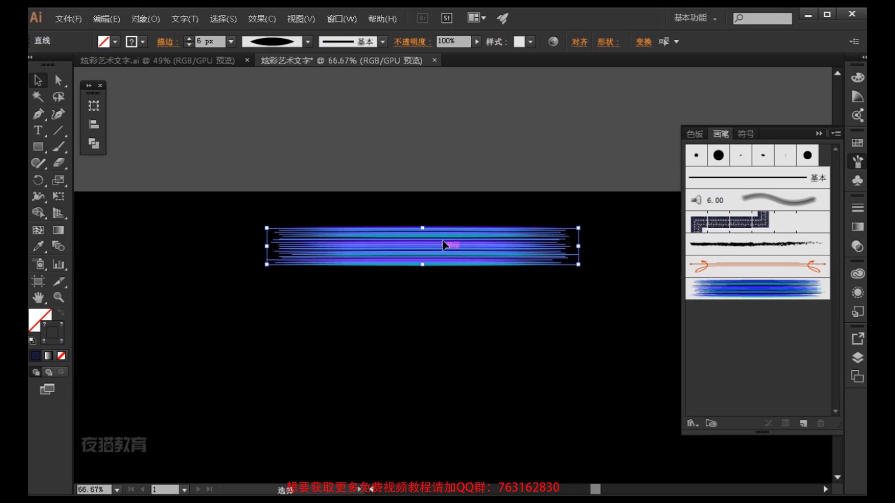Toggle default fill and stroke colors

coord(32,340)
